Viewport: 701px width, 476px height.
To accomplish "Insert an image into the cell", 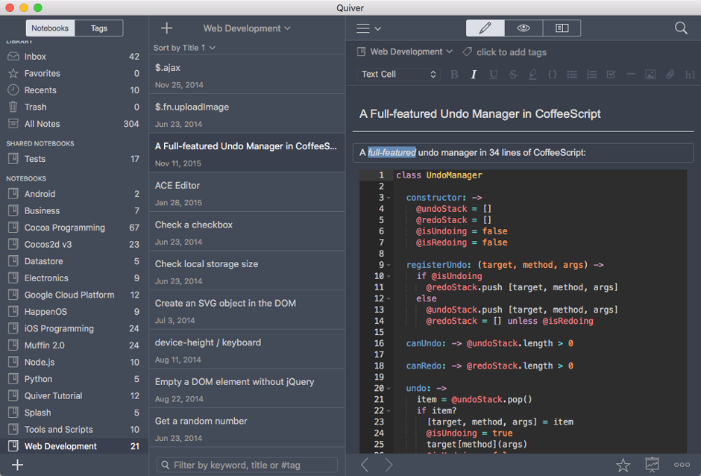I will [x=650, y=75].
